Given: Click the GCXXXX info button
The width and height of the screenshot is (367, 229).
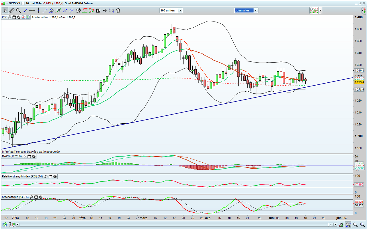Looking at the screenshot, I should [x=23, y=3].
